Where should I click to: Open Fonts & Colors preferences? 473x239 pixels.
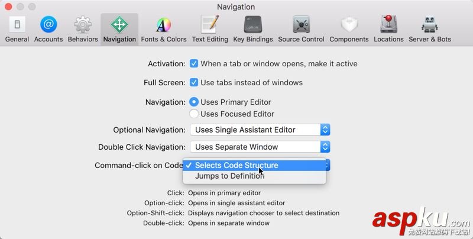pos(164,30)
